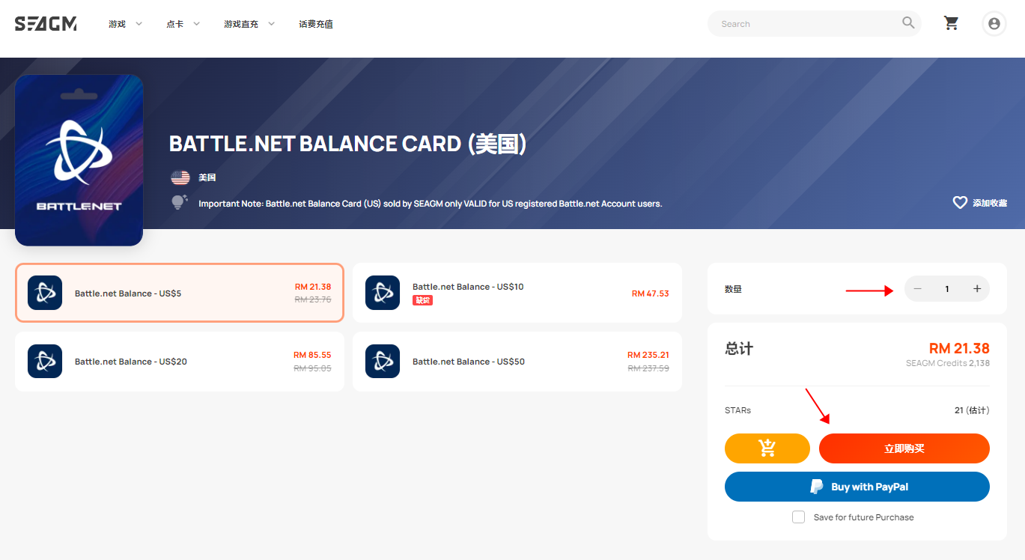Select Battle.net Balance - US$10 option
This screenshot has height=560, width=1025.
[517, 293]
